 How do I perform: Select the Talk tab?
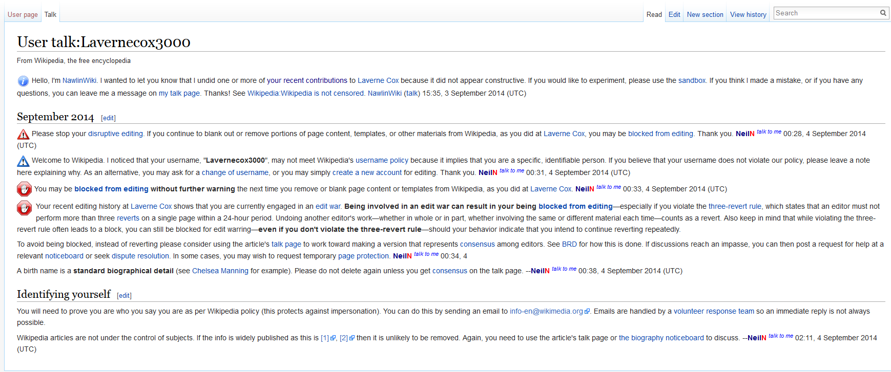(50, 14)
